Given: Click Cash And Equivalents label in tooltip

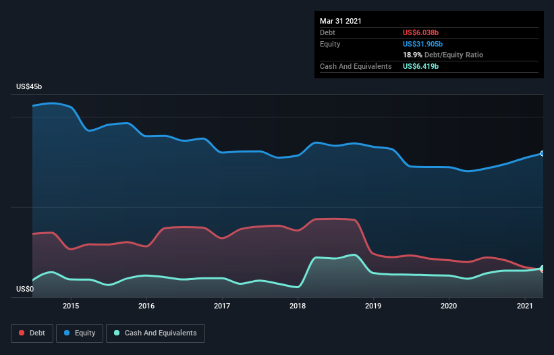Looking at the screenshot, I should pyautogui.click(x=356, y=66).
